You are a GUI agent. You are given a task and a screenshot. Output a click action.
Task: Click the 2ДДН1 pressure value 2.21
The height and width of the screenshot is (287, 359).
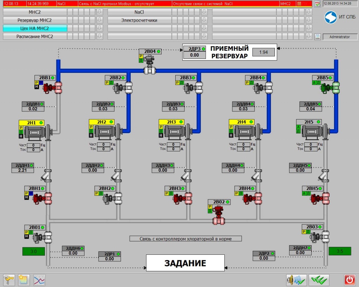click(x=23, y=170)
